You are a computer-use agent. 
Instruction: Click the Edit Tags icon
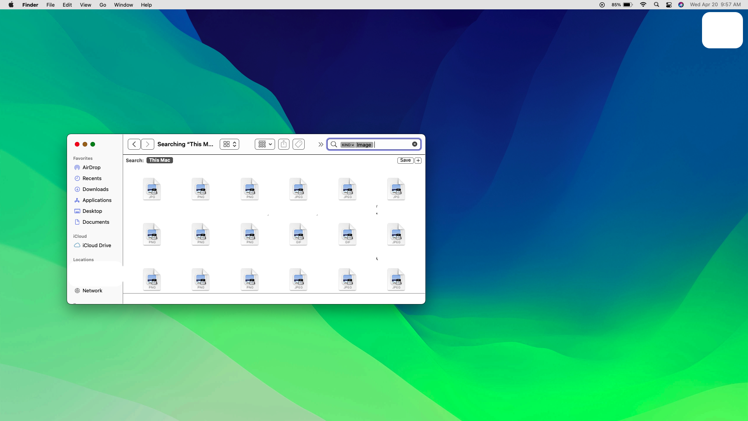pos(298,144)
